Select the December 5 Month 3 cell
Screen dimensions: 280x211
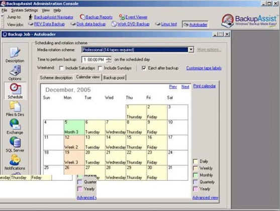[74, 127]
